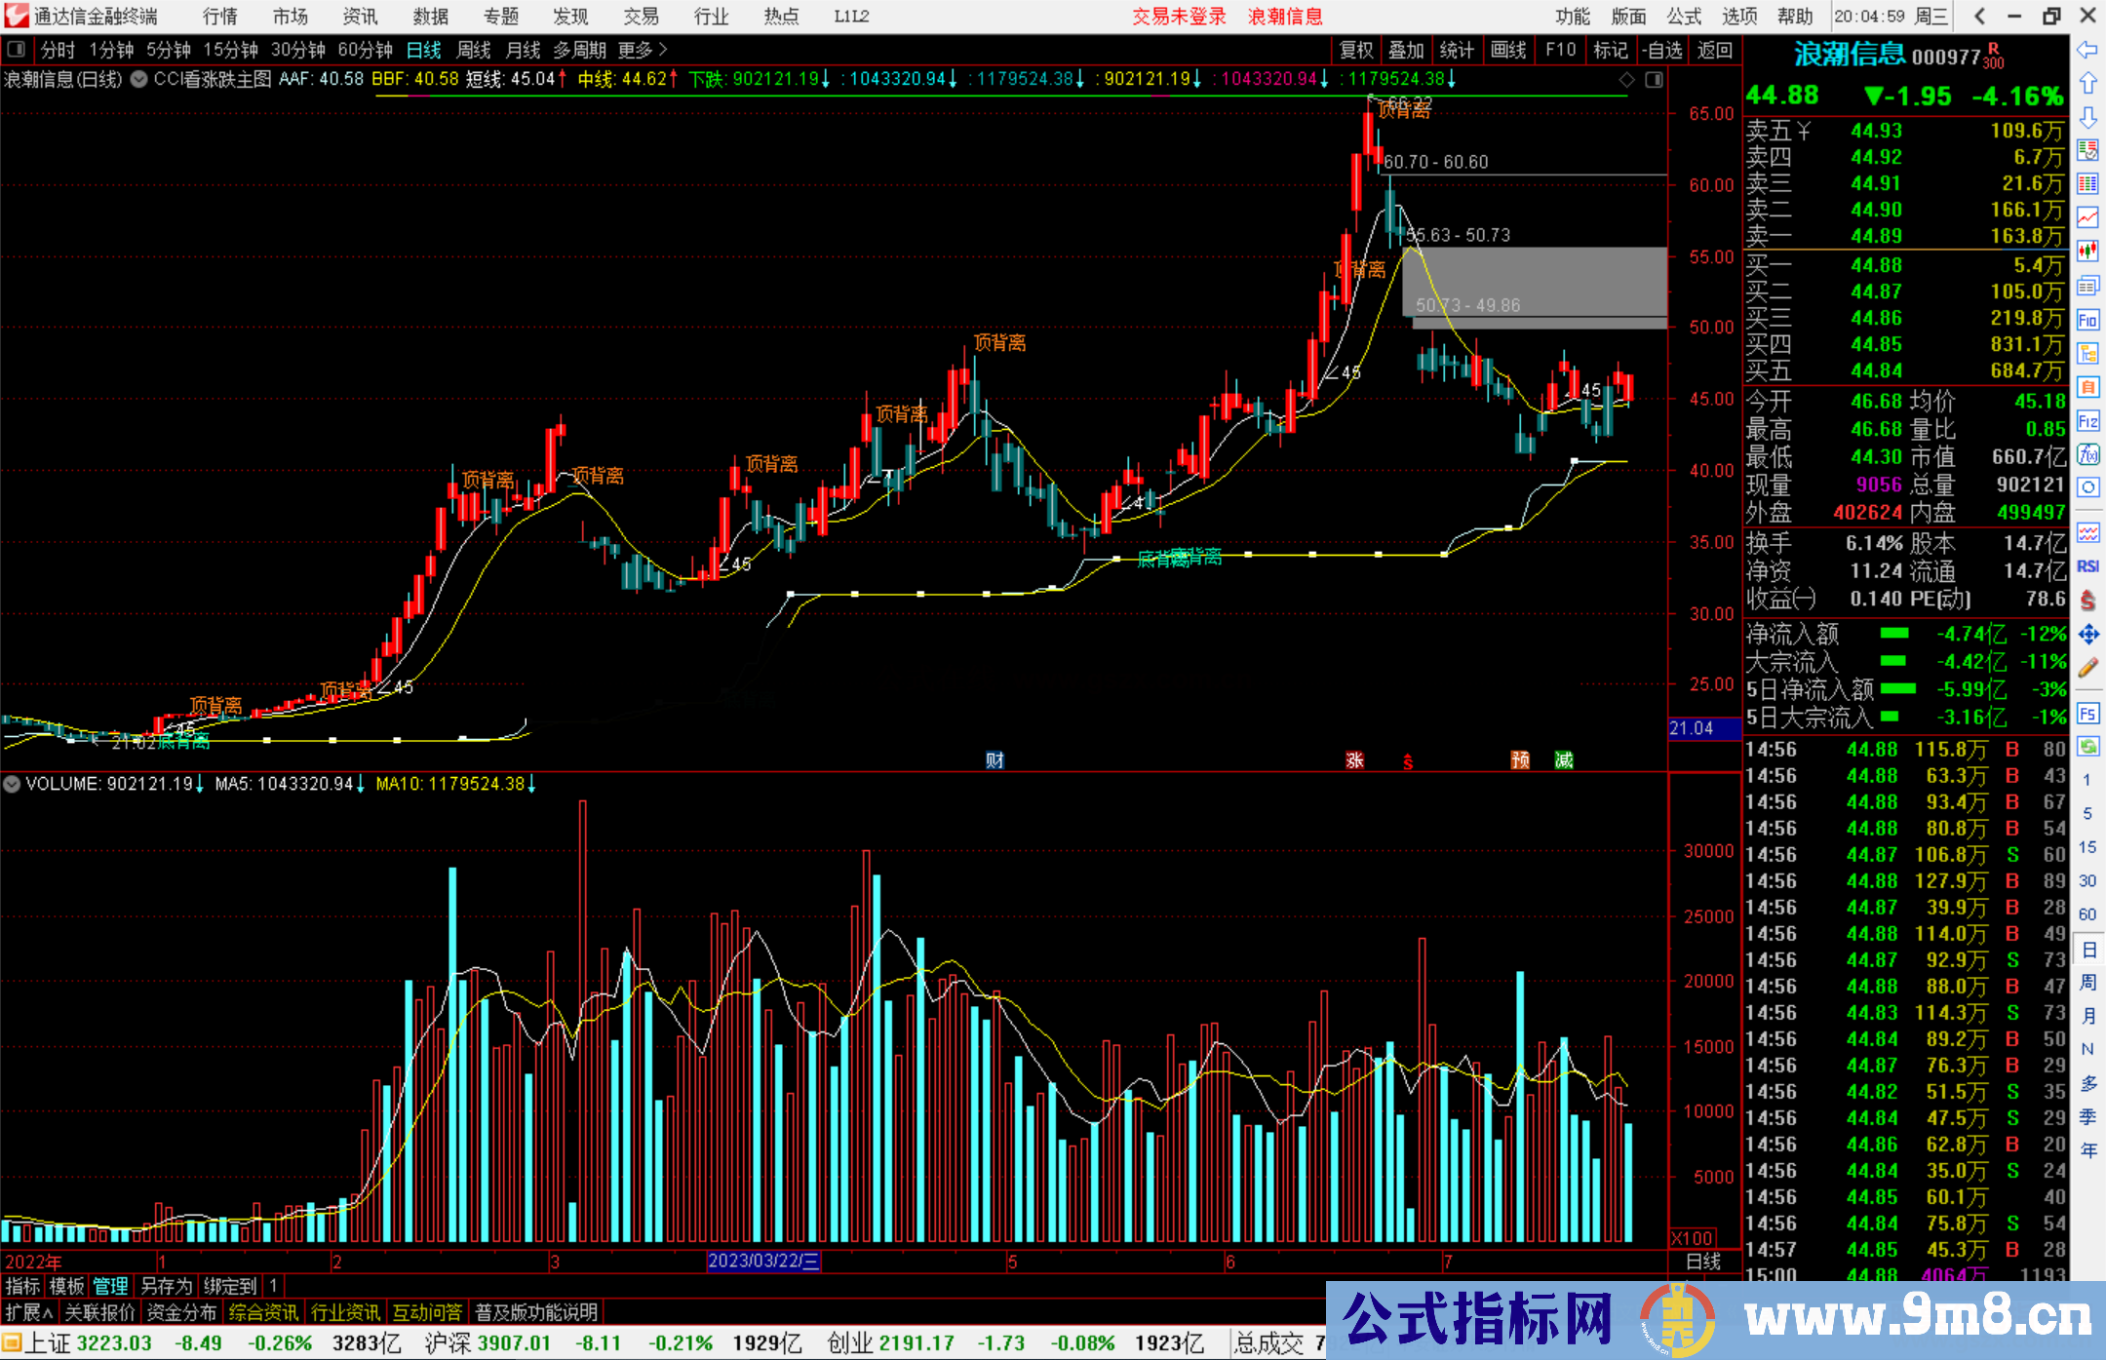Viewport: 2106px width, 1360px height.
Task: Click the 交易未登录 login link
Action: coord(1179,17)
